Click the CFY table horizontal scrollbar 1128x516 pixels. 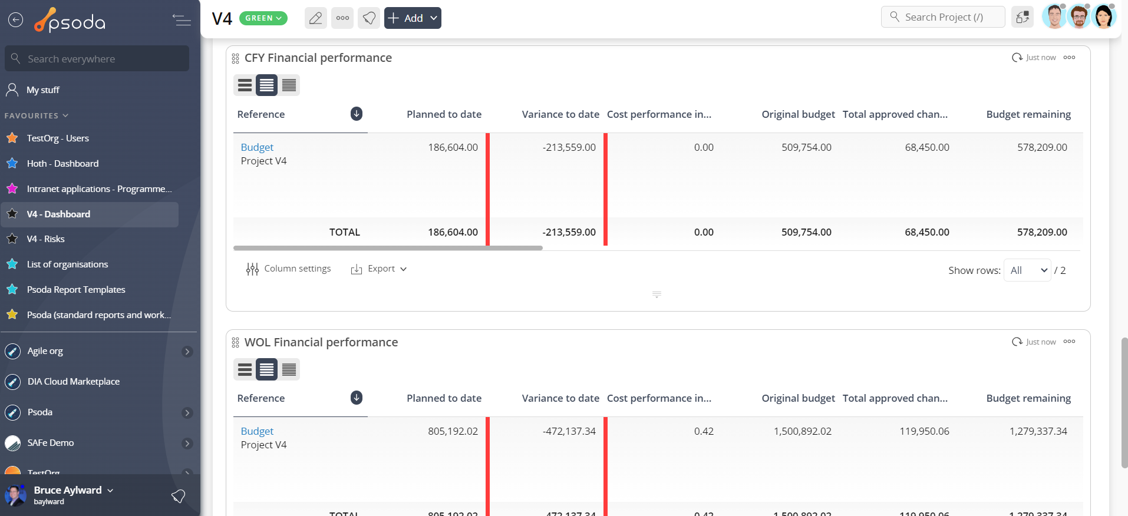(388, 248)
